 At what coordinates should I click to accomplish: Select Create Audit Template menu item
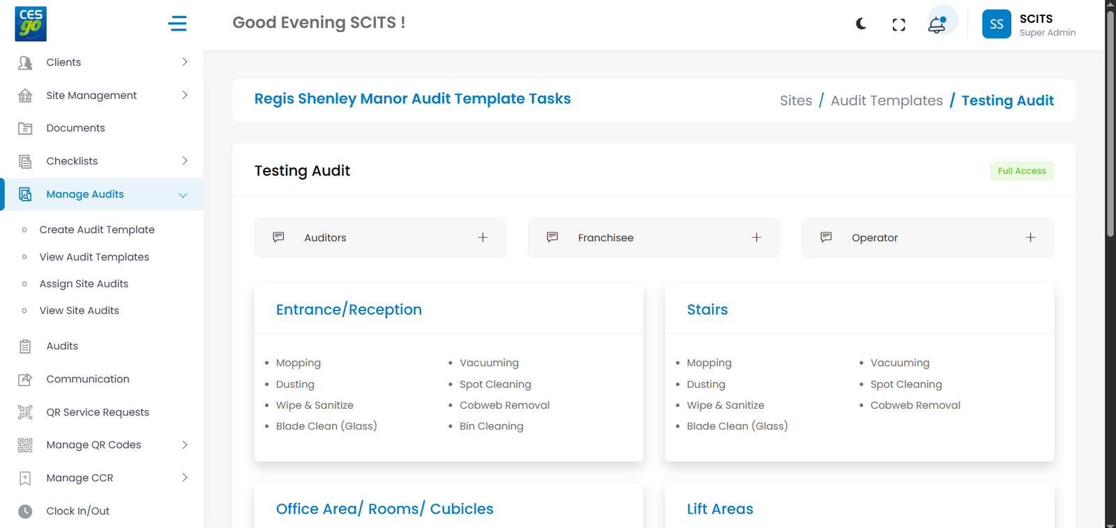pos(97,229)
